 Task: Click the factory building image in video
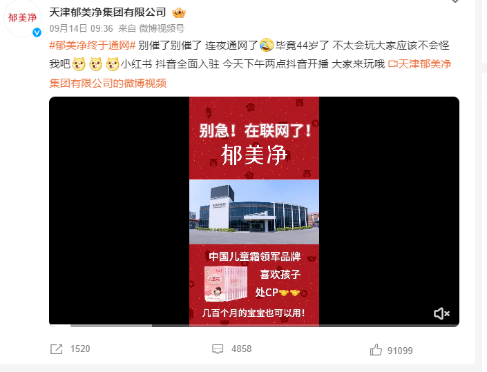(x=254, y=212)
